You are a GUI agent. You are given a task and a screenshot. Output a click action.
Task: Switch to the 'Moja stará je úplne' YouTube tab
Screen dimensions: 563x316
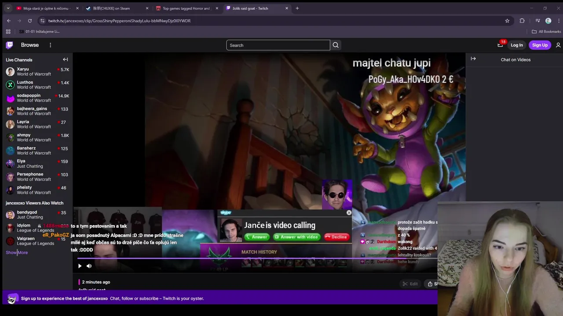pyautogui.click(x=47, y=8)
